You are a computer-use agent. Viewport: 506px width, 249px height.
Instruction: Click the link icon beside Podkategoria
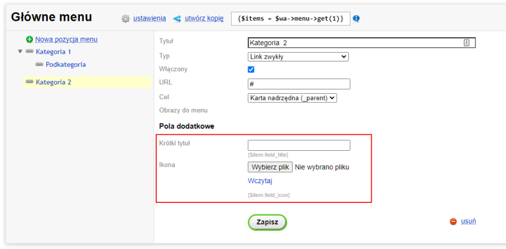click(x=40, y=65)
